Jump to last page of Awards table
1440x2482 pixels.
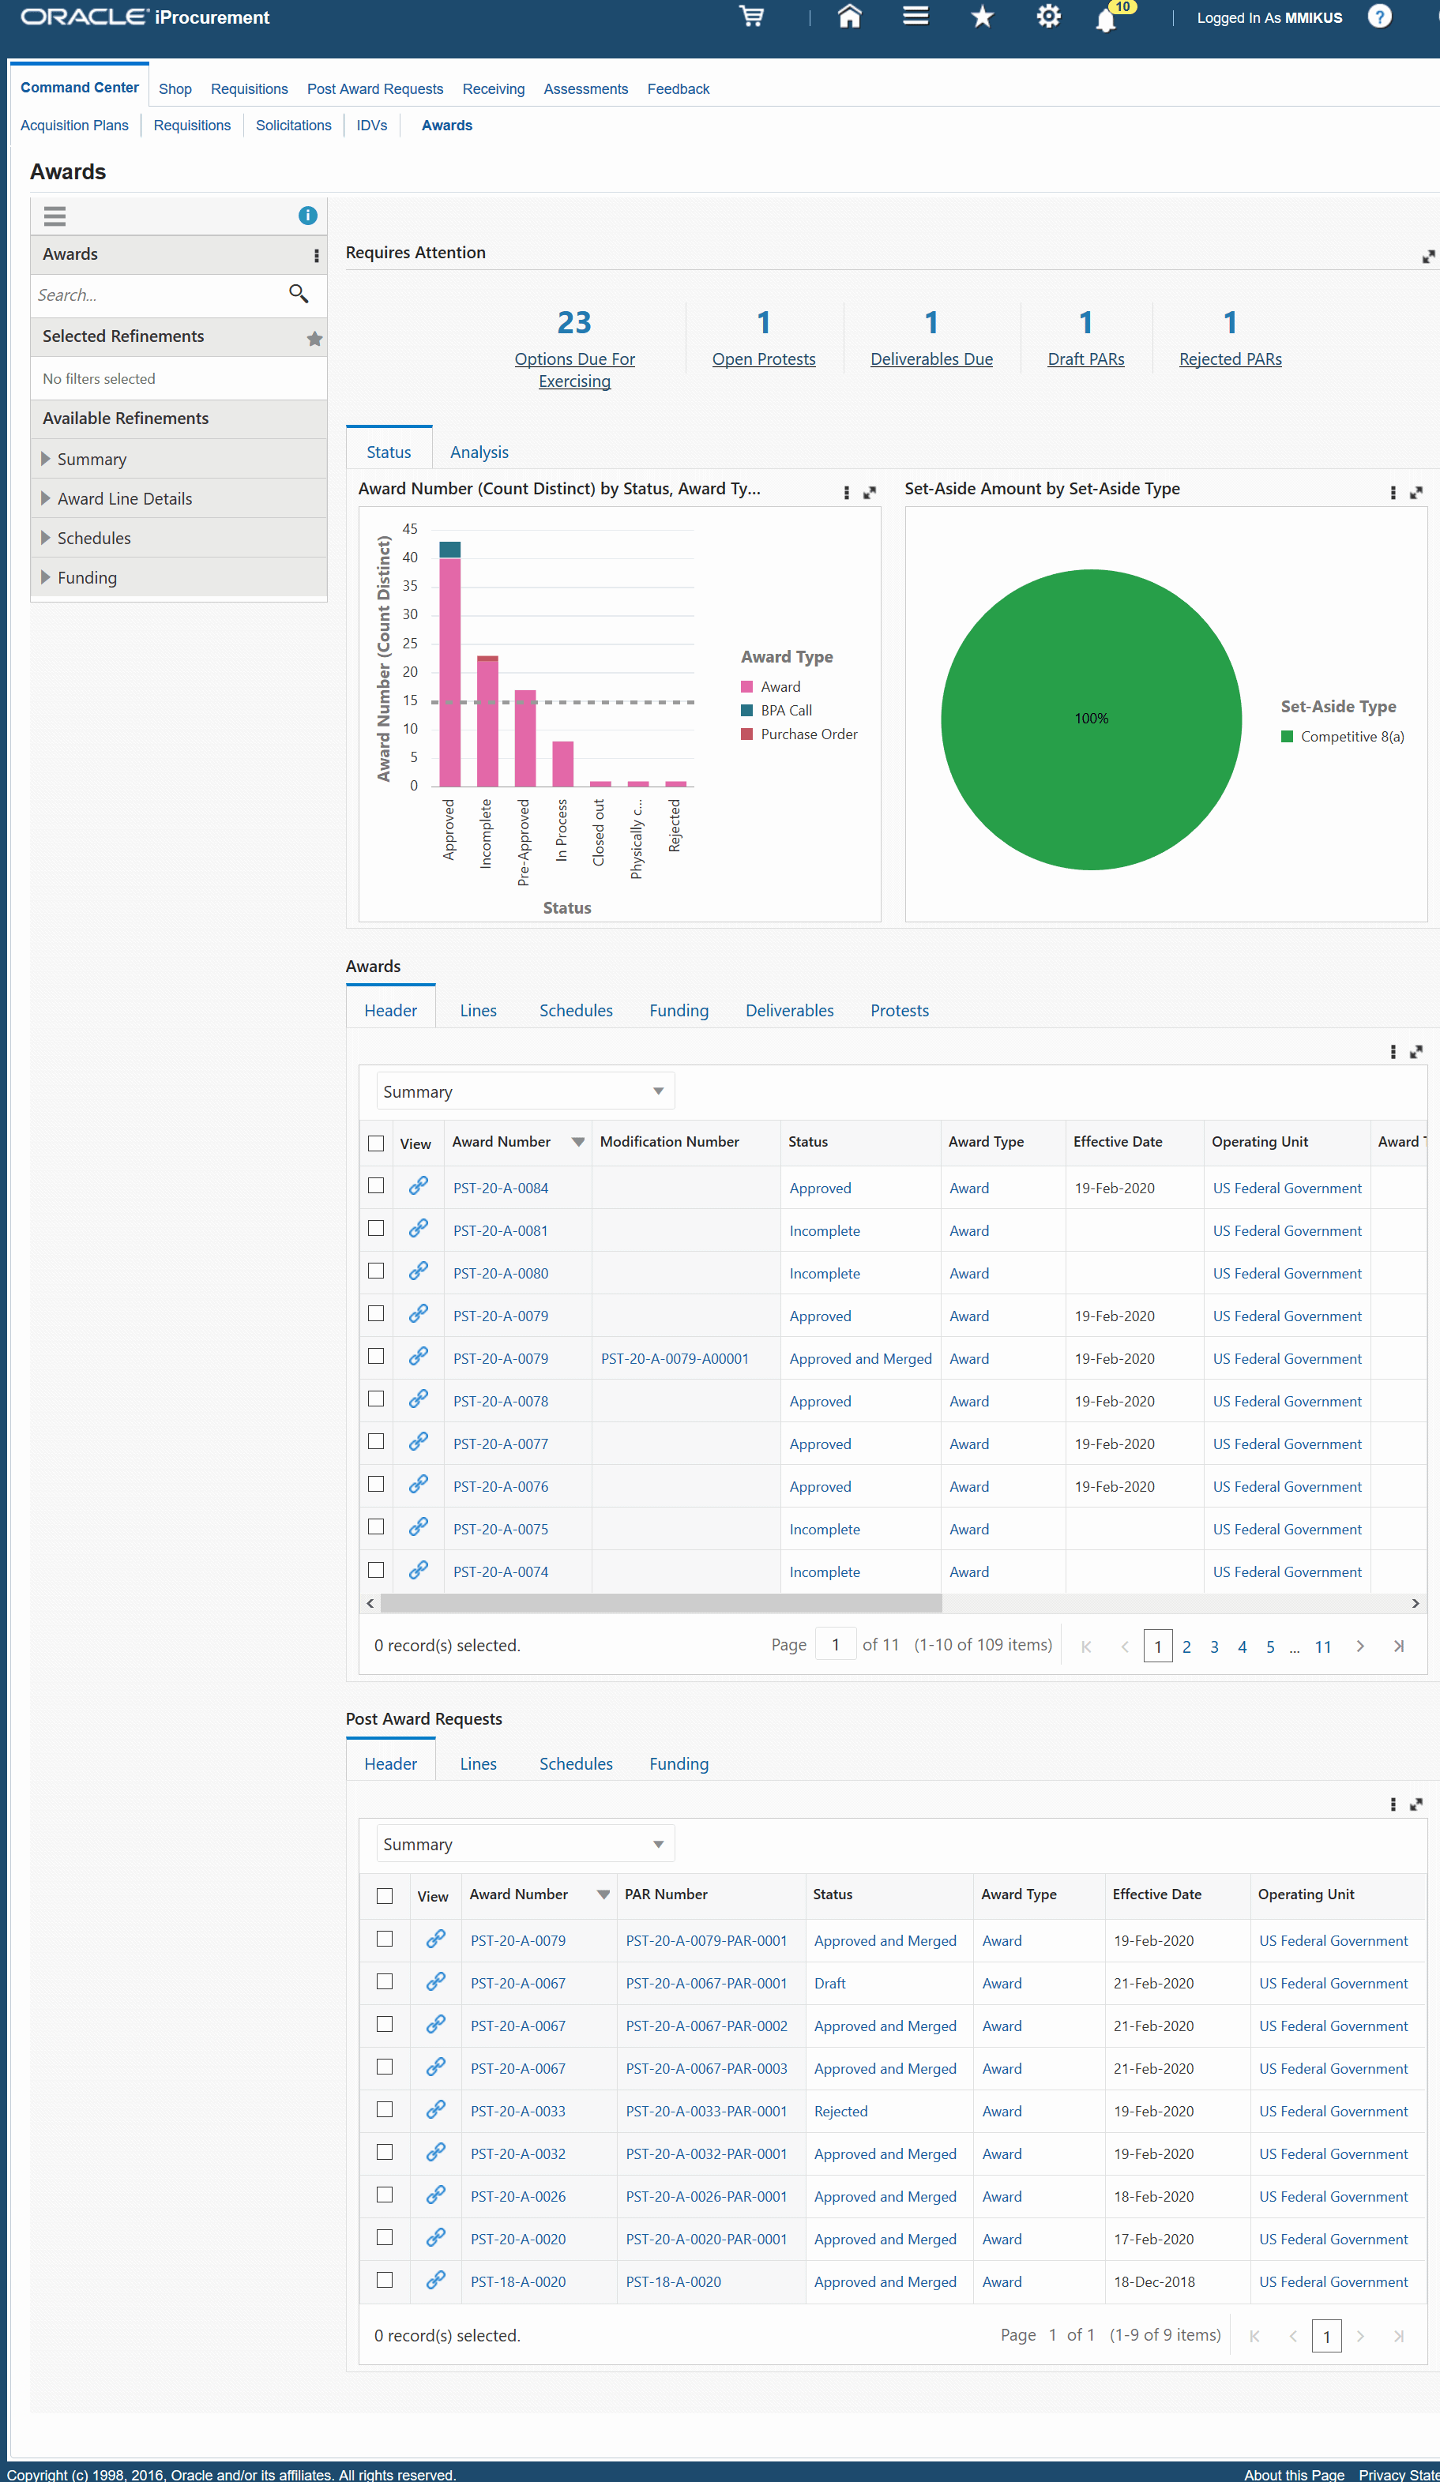coord(1399,1646)
